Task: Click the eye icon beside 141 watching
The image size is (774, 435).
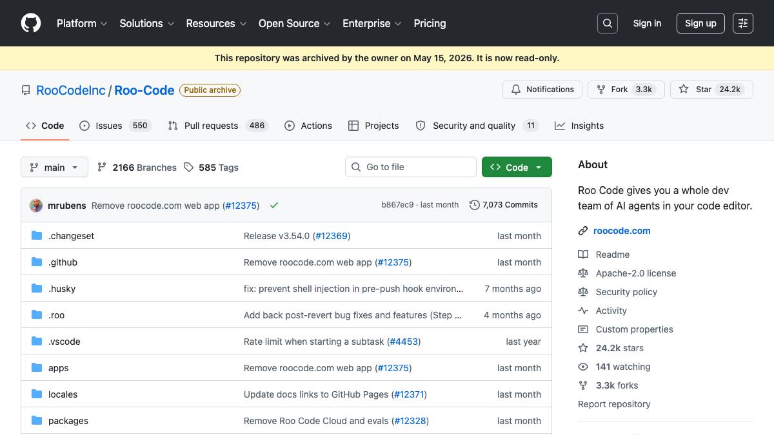Action: 583,367
